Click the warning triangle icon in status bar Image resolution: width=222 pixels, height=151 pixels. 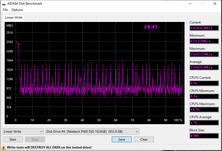[4, 148]
